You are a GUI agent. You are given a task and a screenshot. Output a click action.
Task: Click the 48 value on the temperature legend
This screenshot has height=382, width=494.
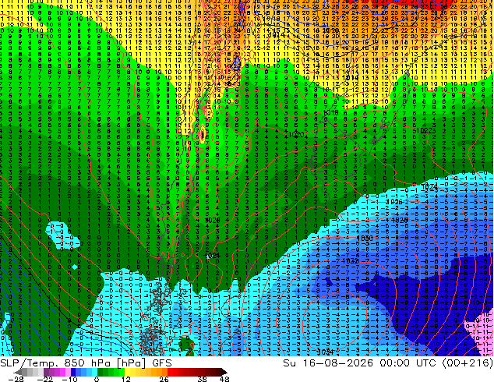[x=224, y=379]
